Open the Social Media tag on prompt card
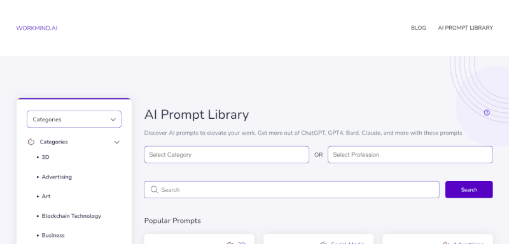The image size is (509, 244). click(x=347, y=243)
